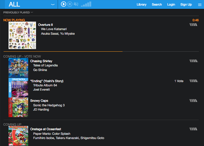
Task: Rate Overture II using its rating bars
Action: pyautogui.click(x=193, y=25)
